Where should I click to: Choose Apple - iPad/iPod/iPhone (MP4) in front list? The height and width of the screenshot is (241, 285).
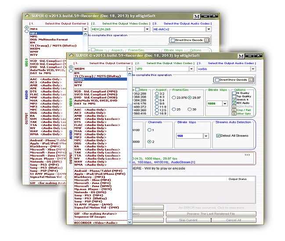[x=100, y=174]
